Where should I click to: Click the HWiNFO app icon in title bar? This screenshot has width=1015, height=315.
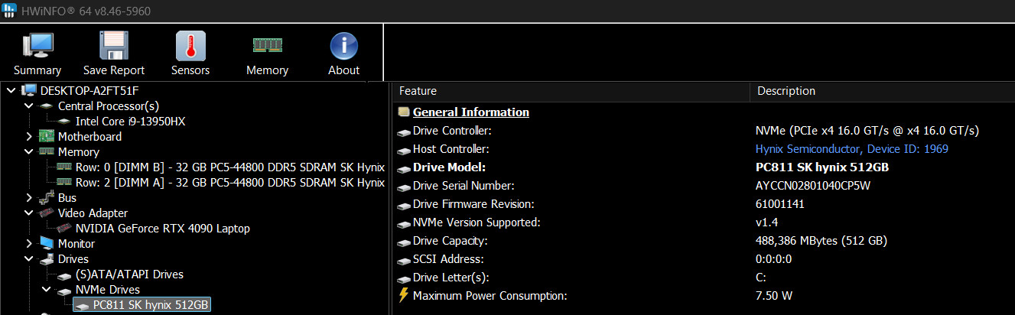click(x=8, y=11)
